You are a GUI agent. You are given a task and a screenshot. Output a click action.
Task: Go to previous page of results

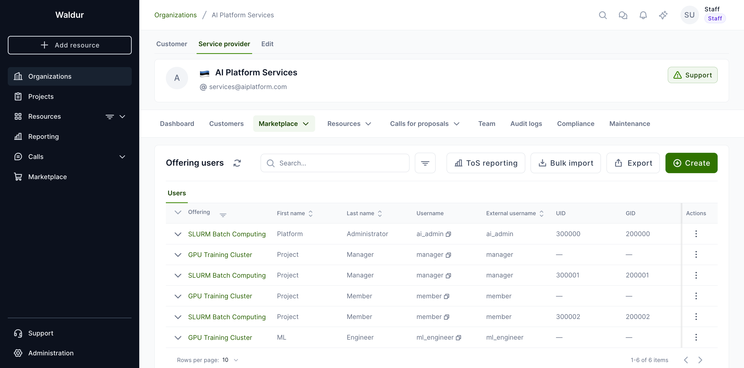point(686,360)
